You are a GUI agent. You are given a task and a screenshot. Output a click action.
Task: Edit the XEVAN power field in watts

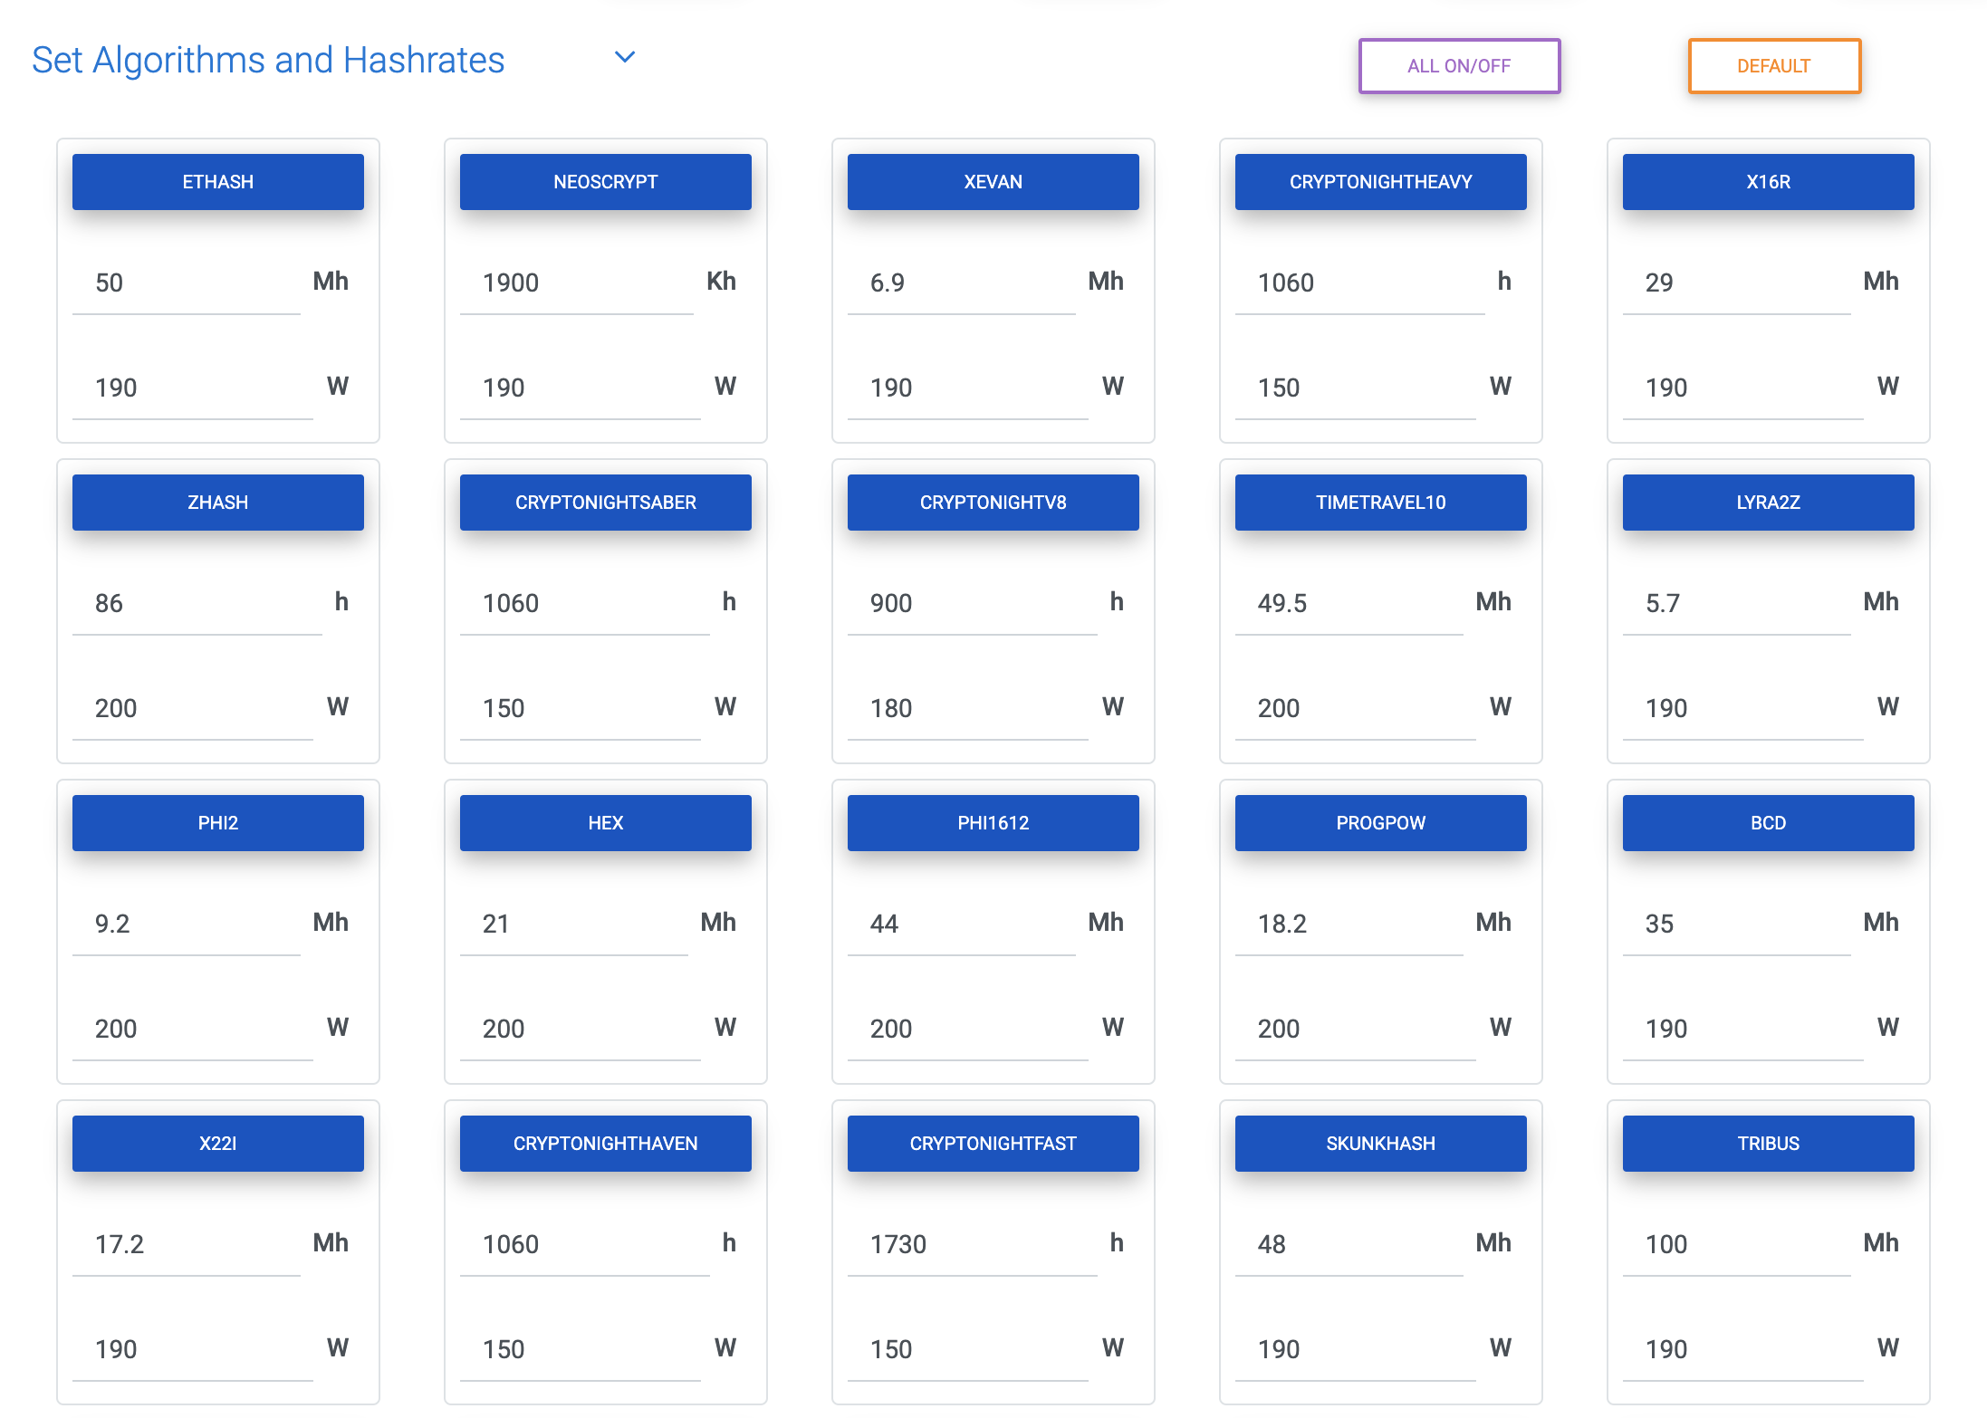pos(968,388)
